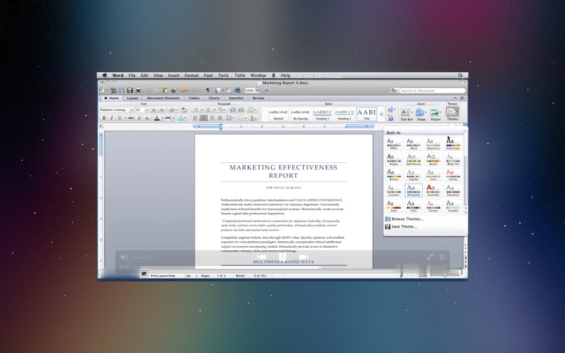565x353 pixels.
Task: Justify text alignment
Action: tap(219, 118)
